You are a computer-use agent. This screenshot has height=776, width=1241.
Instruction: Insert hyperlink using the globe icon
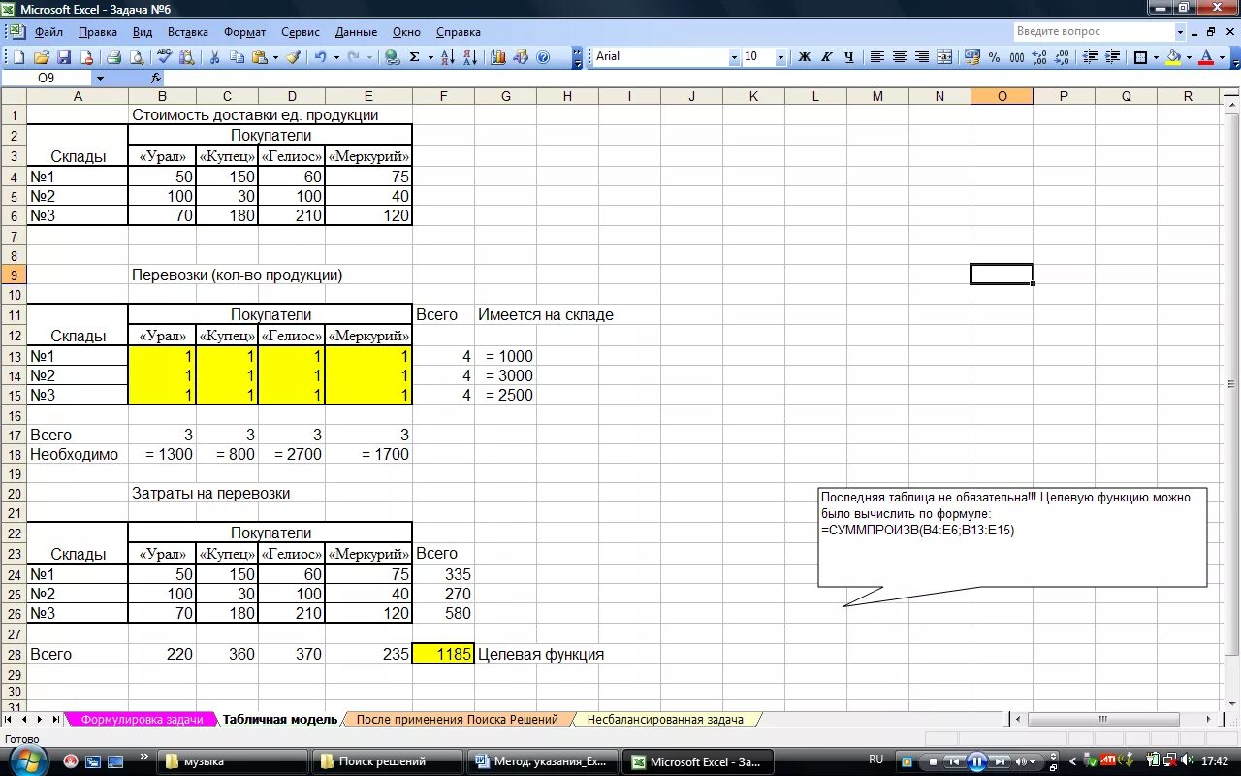click(x=392, y=57)
